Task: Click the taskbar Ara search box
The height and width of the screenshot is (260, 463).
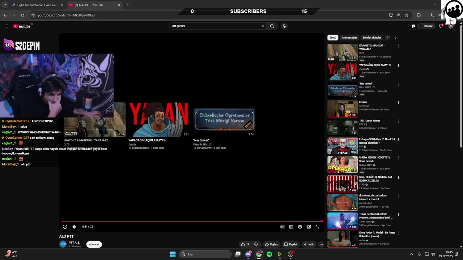Action: (205, 254)
